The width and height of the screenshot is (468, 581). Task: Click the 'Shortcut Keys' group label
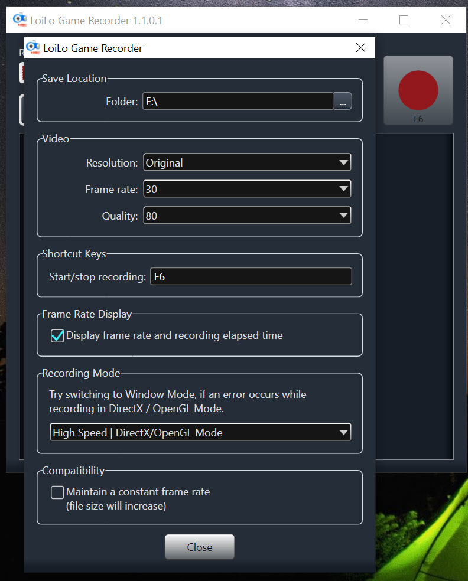pyautogui.click(x=74, y=254)
